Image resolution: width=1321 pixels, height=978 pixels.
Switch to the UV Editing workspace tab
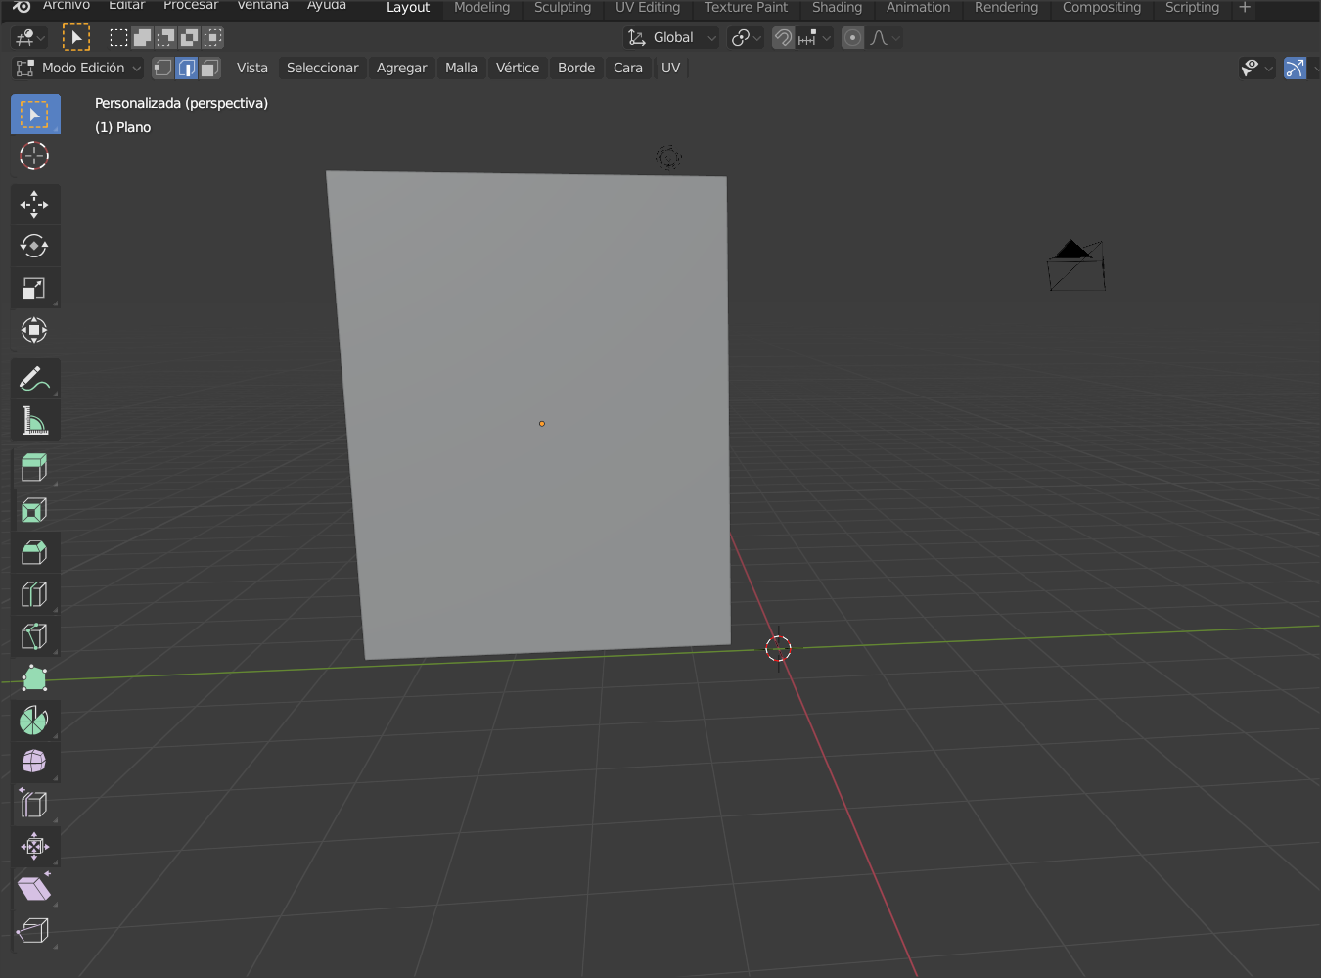coord(648,8)
